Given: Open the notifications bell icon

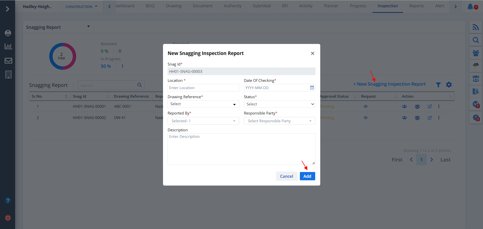Looking at the screenshot, I should pos(470,7).
